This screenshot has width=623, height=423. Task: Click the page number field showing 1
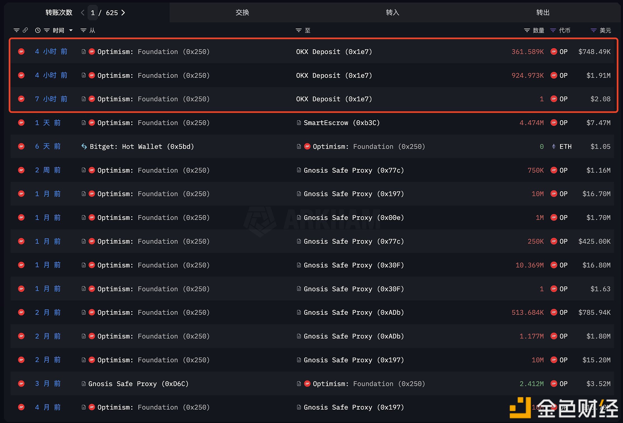93,13
